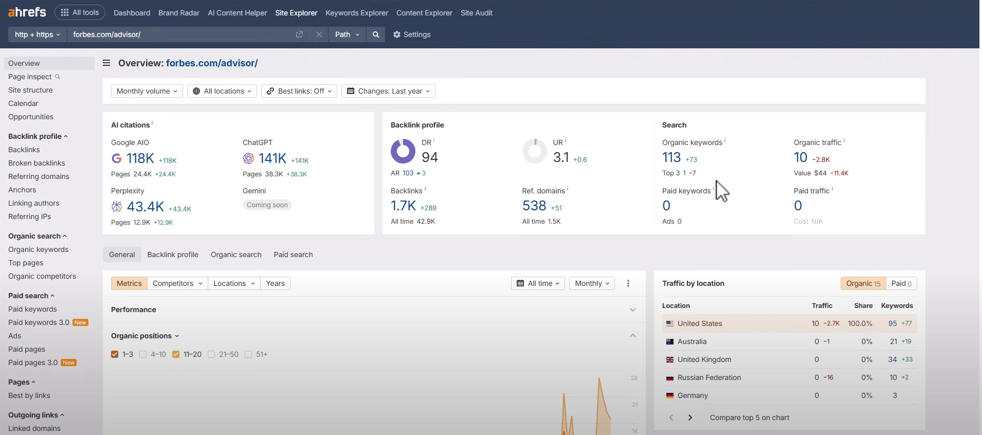This screenshot has height=435, width=982.
Task: Click the AI citations info icon
Action: click(152, 123)
